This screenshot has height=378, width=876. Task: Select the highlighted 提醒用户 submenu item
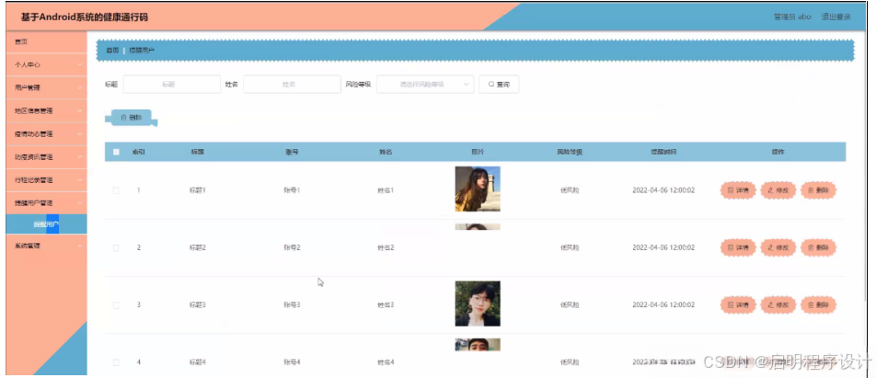click(x=46, y=224)
